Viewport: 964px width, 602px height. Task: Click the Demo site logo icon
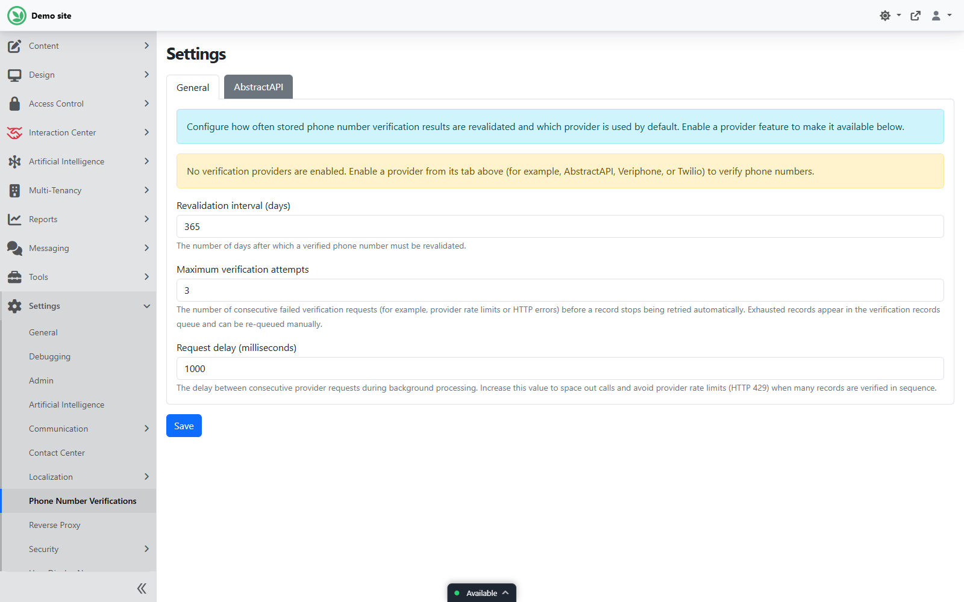(17, 16)
